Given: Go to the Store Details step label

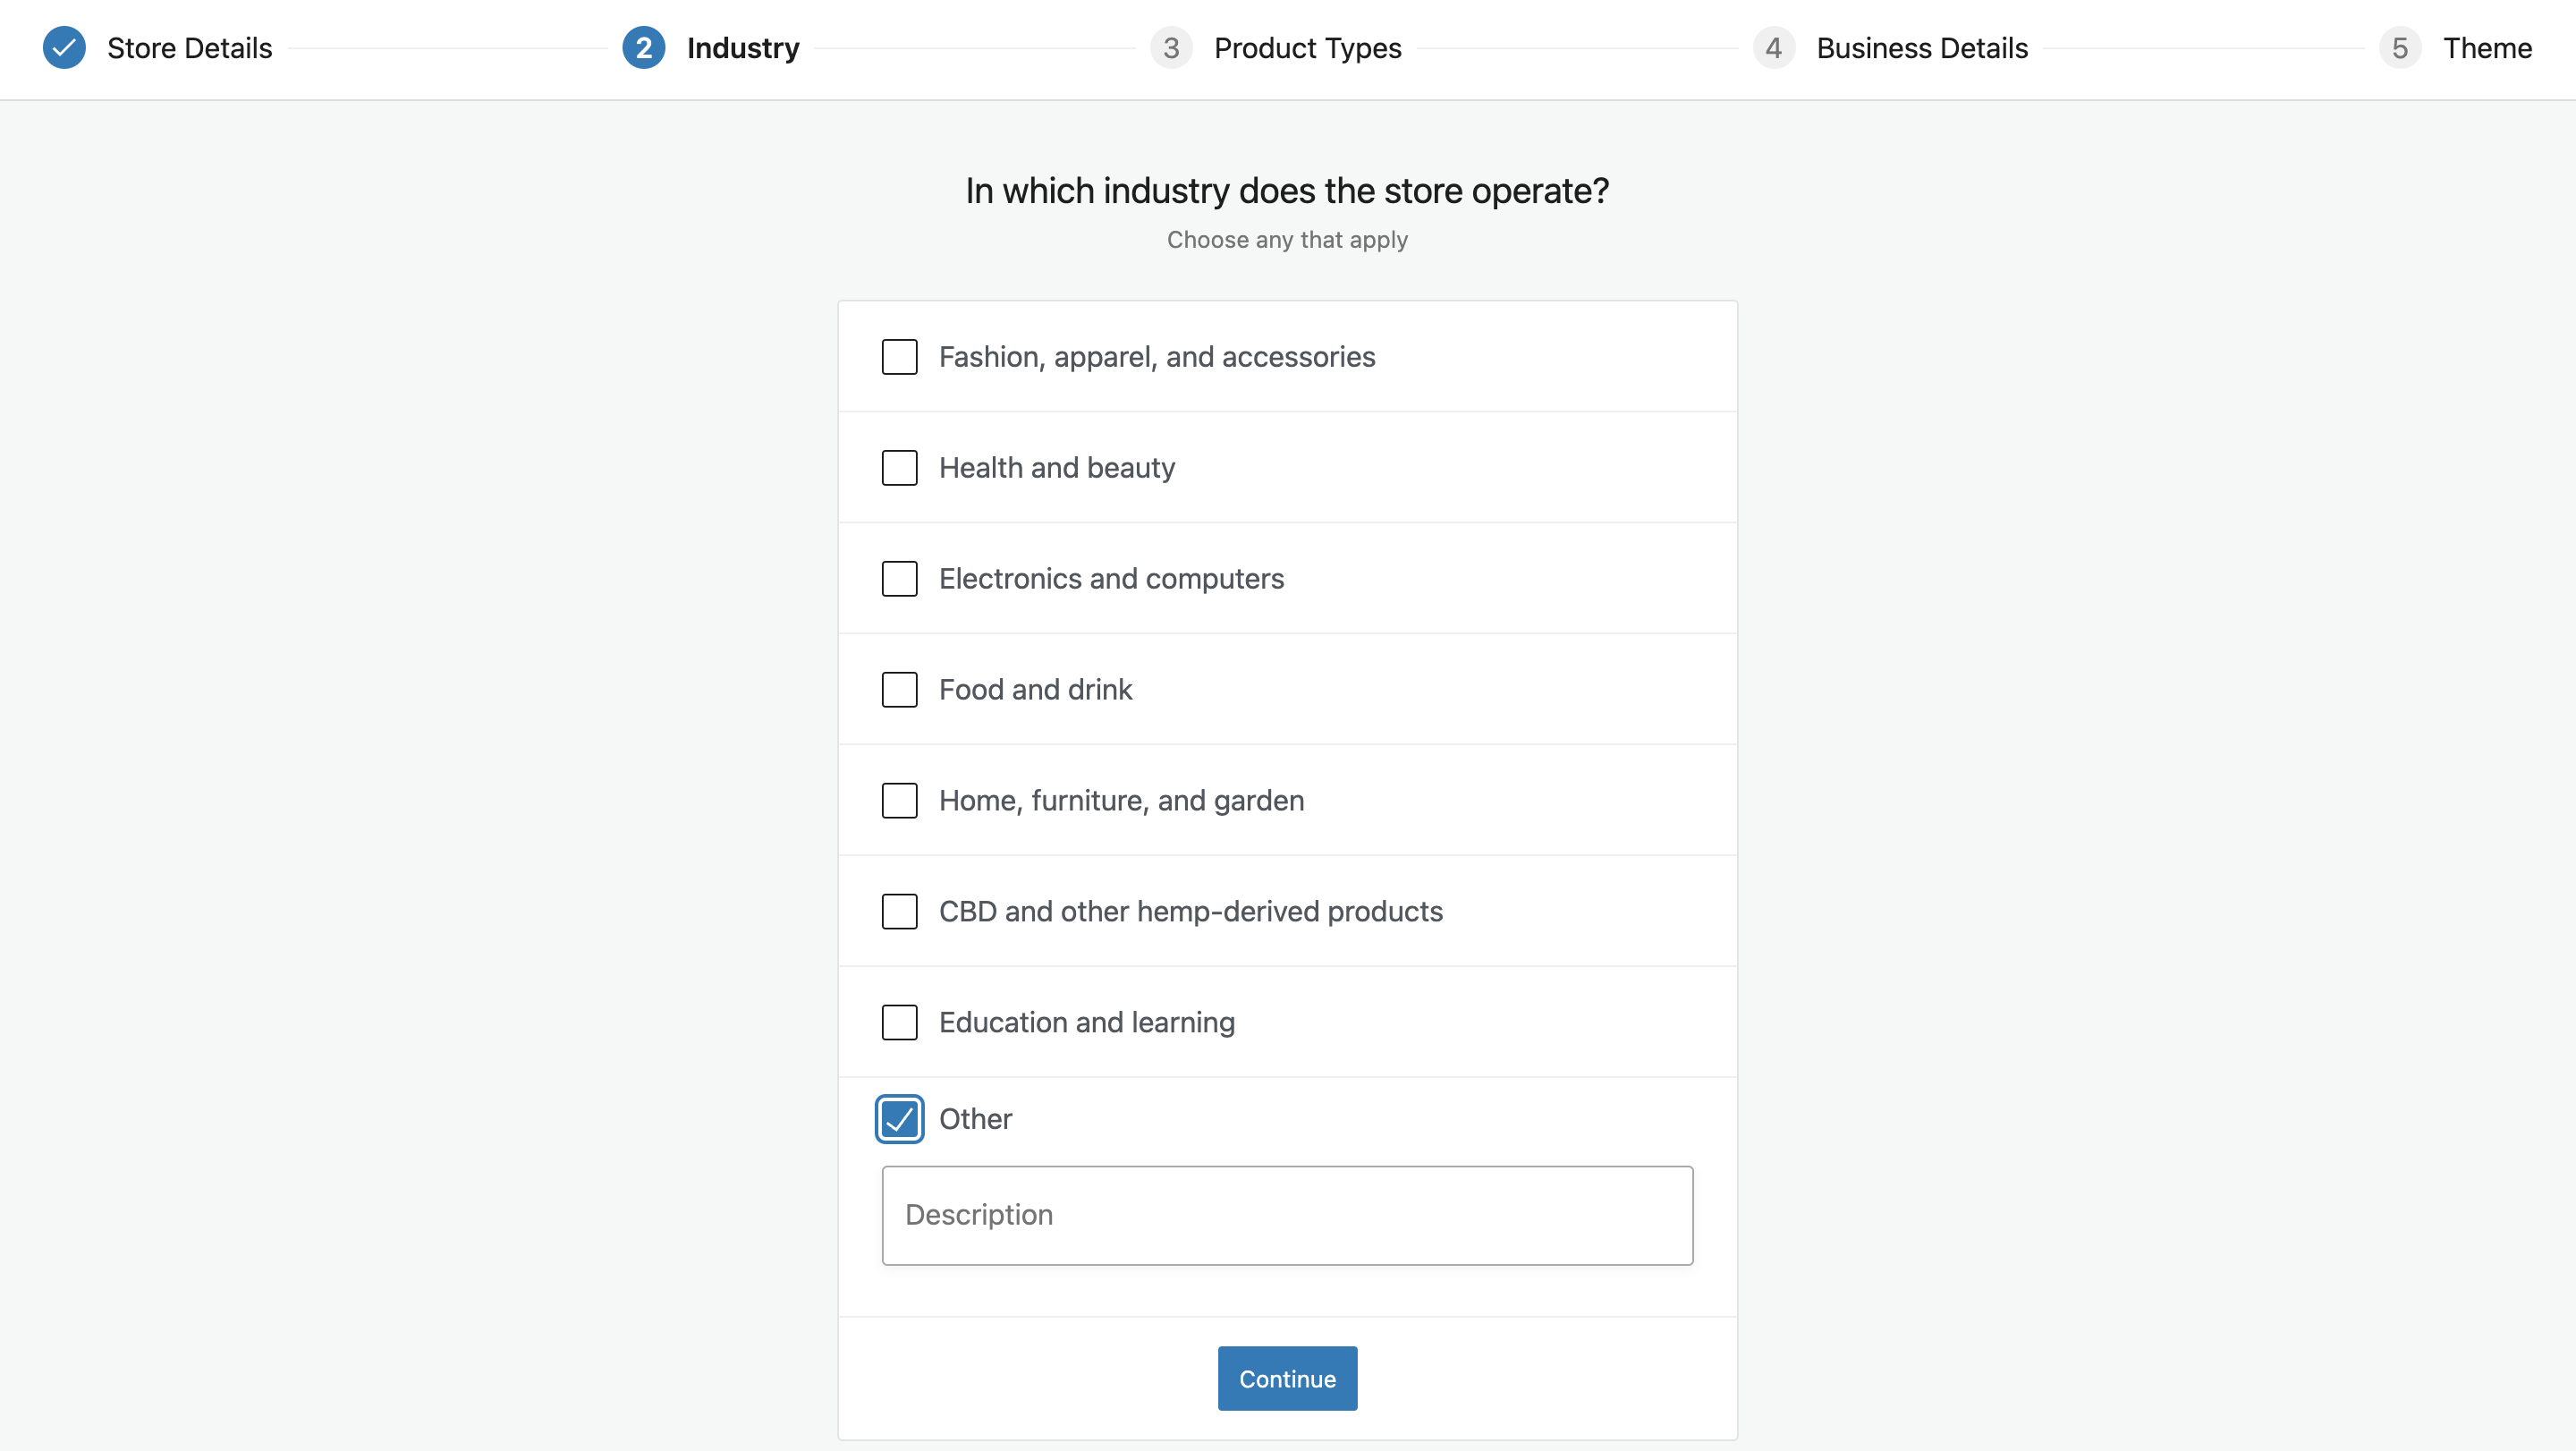Looking at the screenshot, I should (x=189, y=48).
